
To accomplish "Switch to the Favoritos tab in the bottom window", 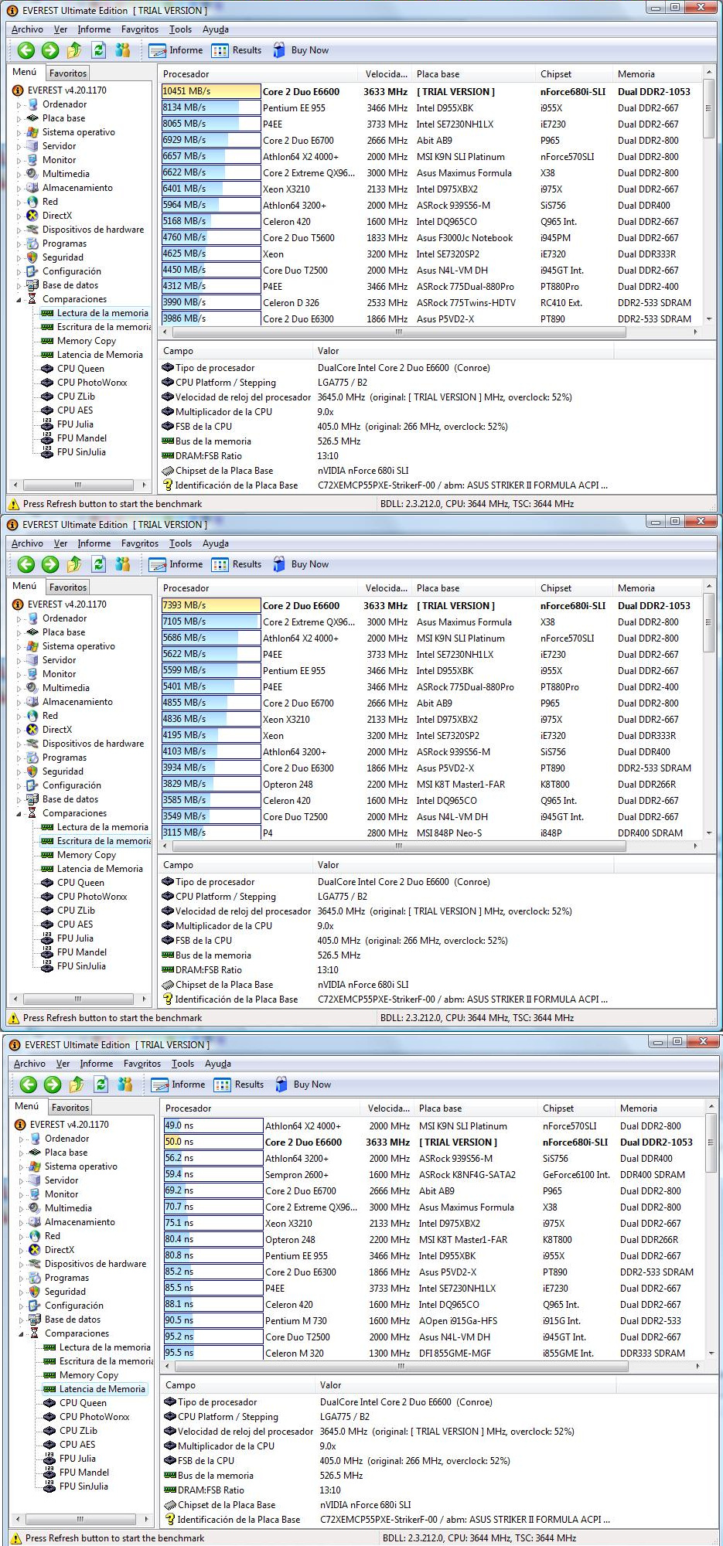I will [x=70, y=1108].
